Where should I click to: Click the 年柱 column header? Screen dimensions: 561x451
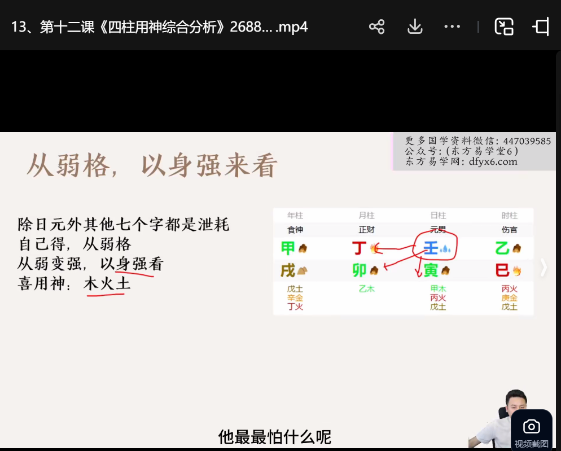tap(295, 216)
